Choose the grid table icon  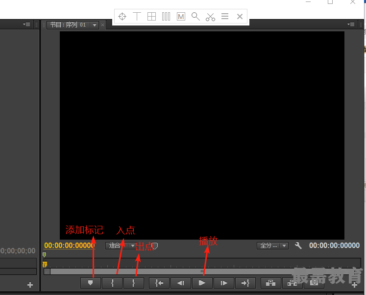pyautogui.click(x=151, y=17)
